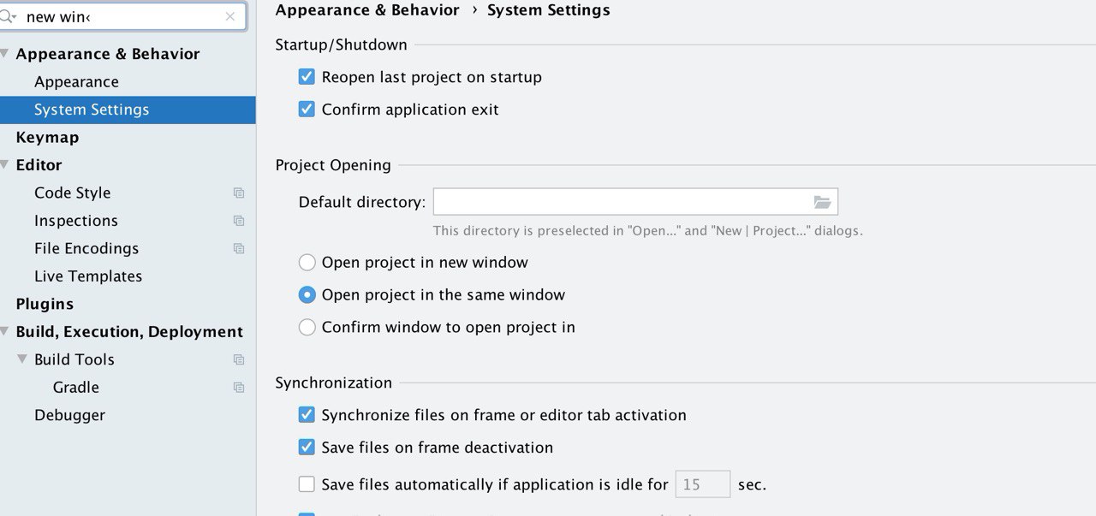The width and height of the screenshot is (1096, 516).
Task: Choose Confirm window to open project in
Action: point(307,327)
